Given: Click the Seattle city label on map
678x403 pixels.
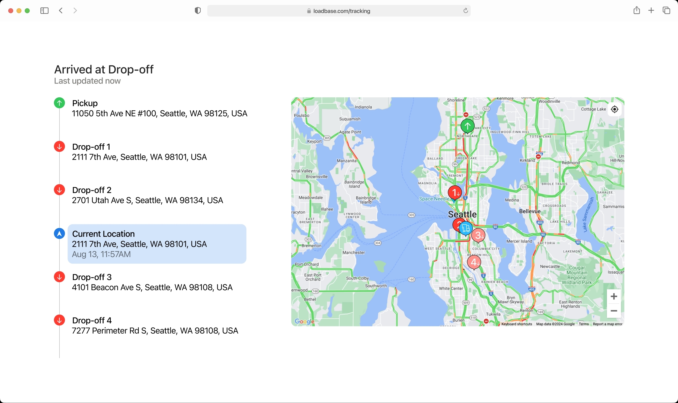Looking at the screenshot, I should pos(462,214).
